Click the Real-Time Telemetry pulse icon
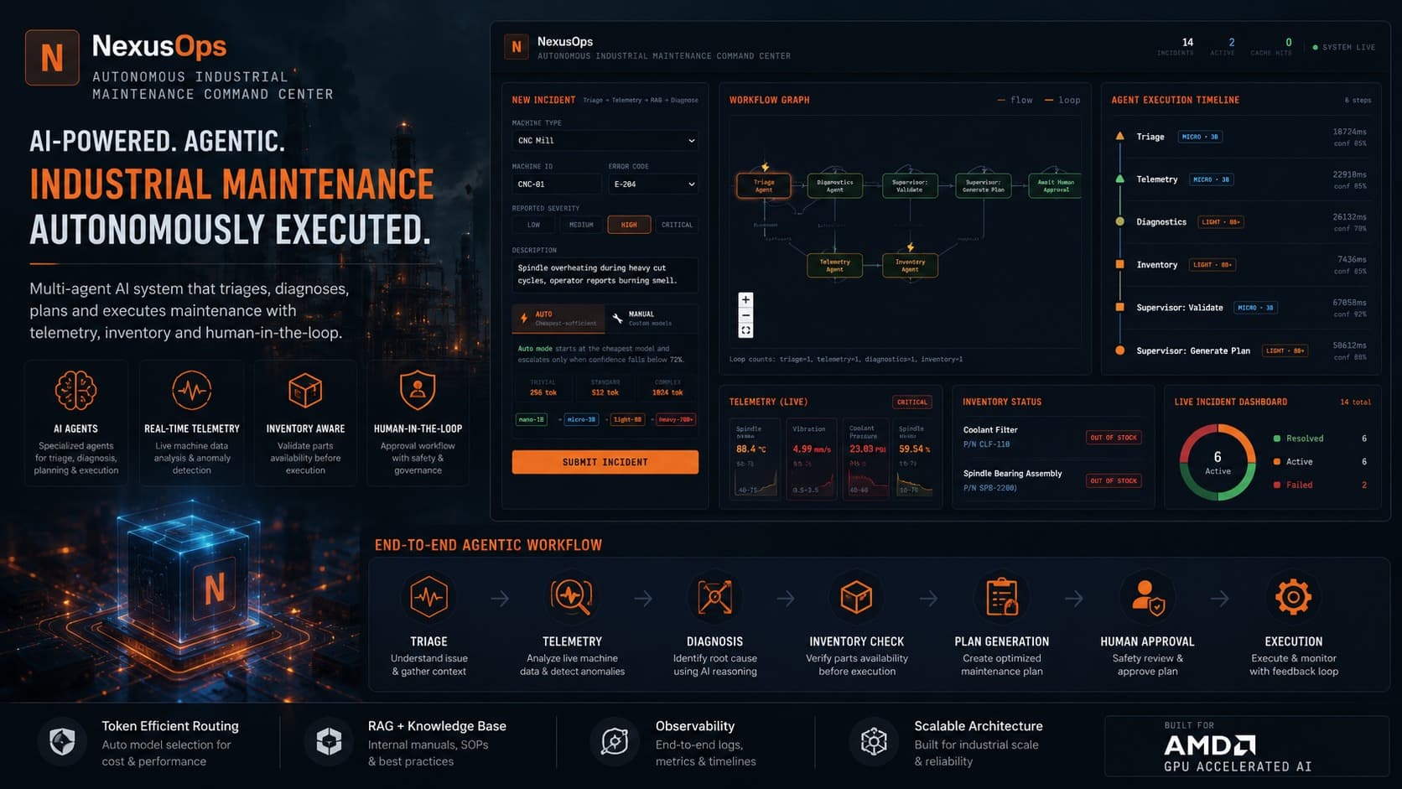The image size is (1402, 789). click(x=191, y=390)
